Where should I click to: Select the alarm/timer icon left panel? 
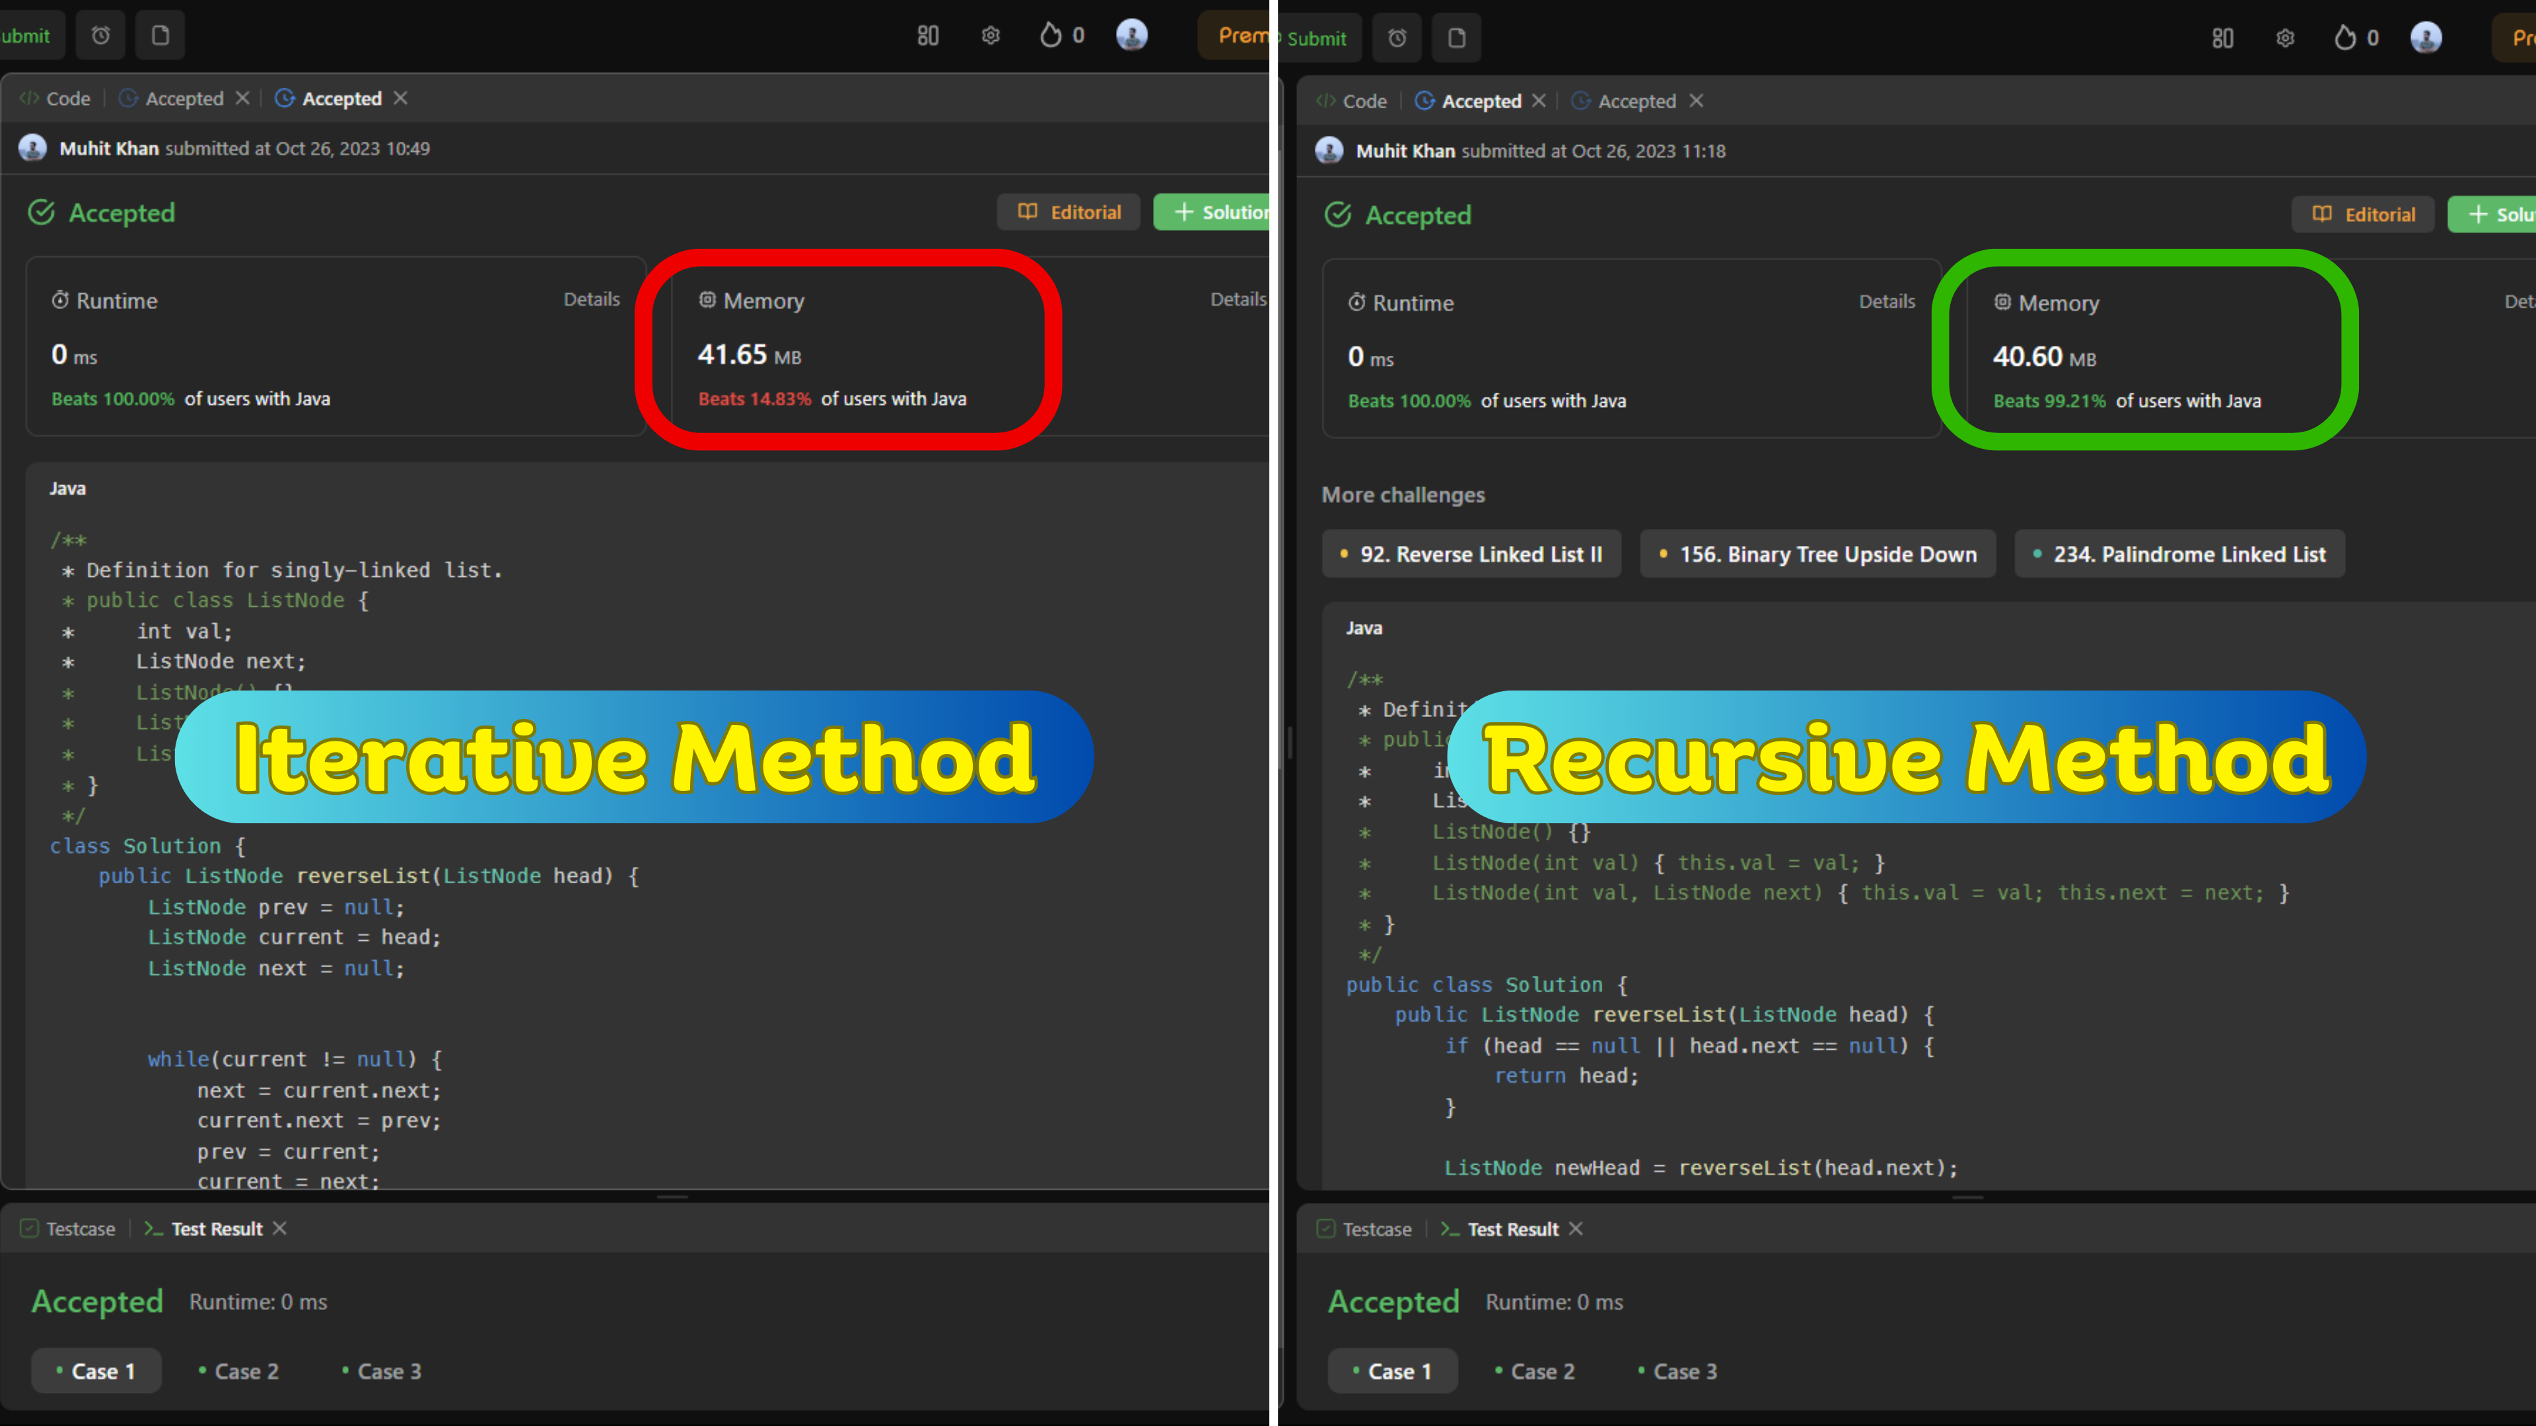pyautogui.click(x=99, y=36)
